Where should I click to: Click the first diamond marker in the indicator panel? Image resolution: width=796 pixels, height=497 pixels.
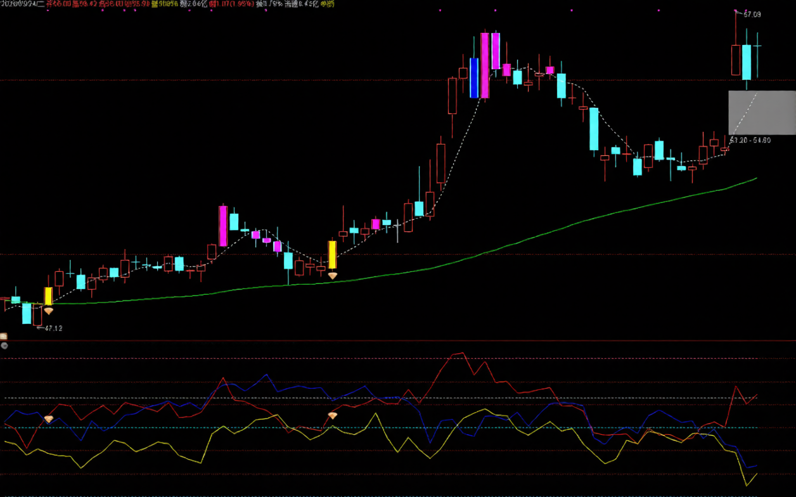click(x=49, y=419)
